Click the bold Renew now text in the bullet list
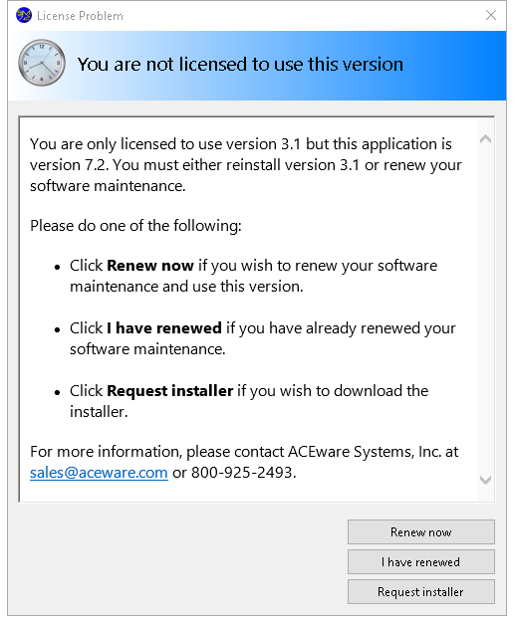Viewport: 514px width, 623px height. (150, 266)
